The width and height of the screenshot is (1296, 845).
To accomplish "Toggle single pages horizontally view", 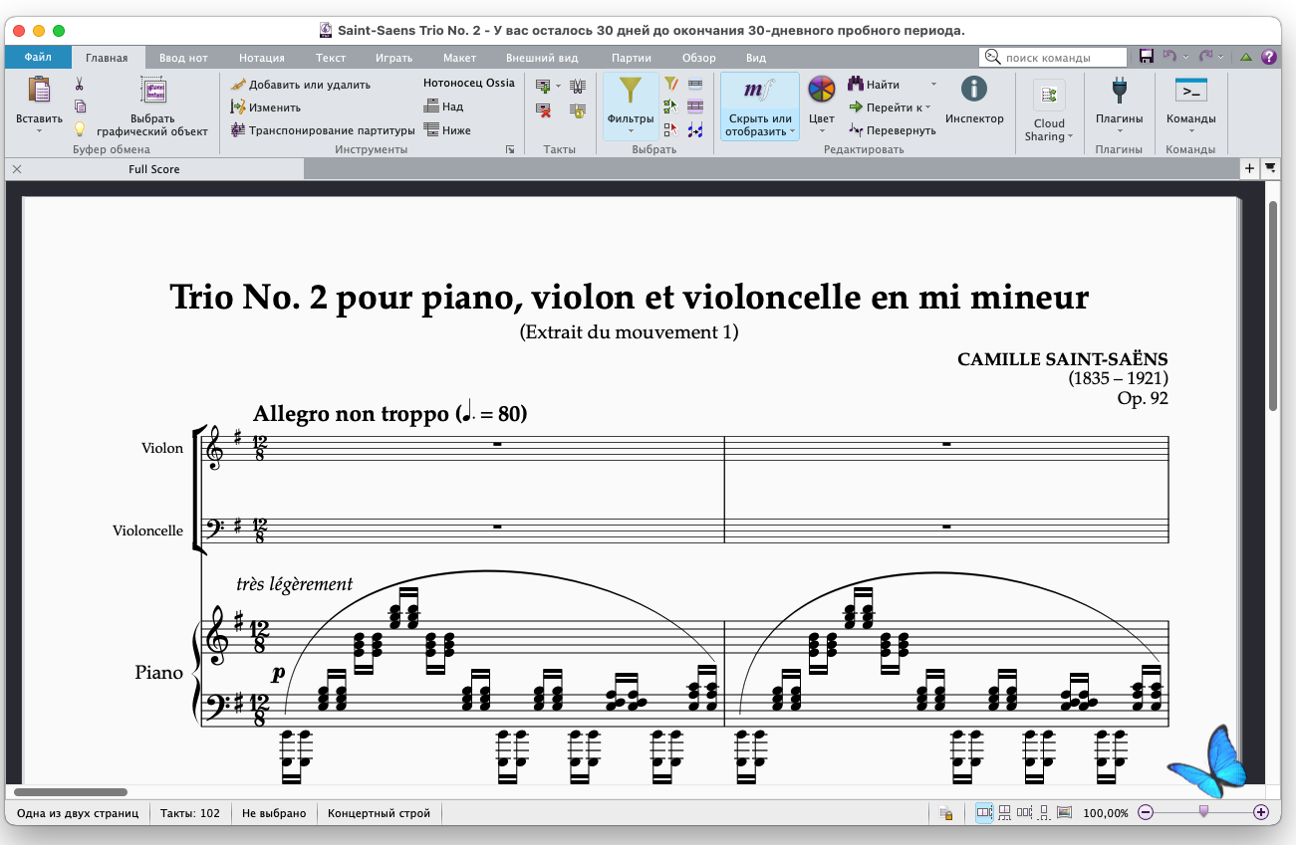I will [1024, 813].
